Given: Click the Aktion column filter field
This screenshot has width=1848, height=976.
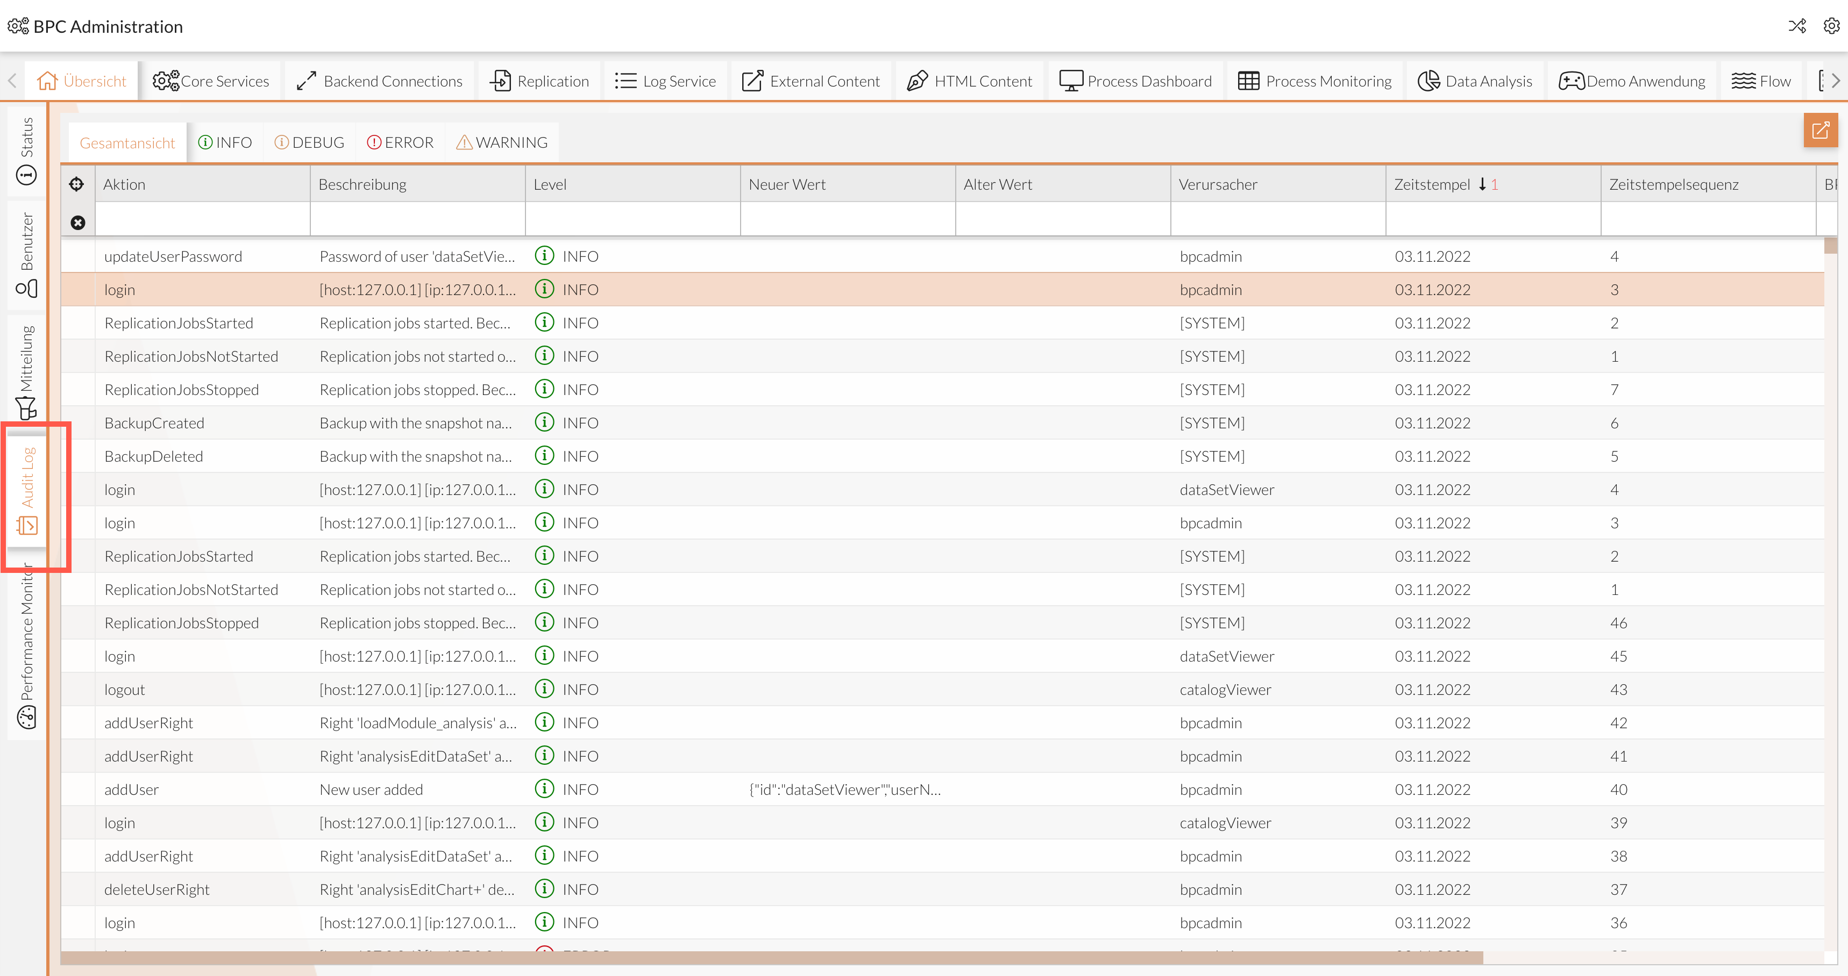Looking at the screenshot, I should 202,219.
